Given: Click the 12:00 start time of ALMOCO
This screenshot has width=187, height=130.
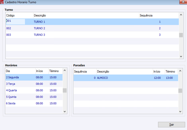Looking at the screenshot, I should click(x=157, y=78).
